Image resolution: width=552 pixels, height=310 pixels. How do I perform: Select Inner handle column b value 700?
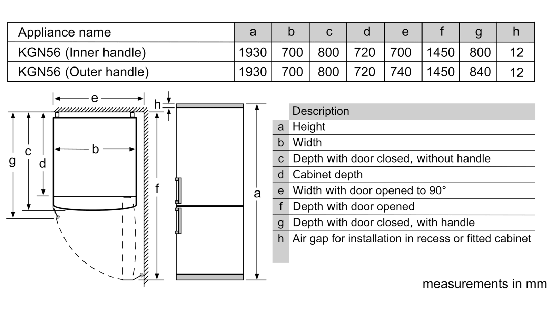coord(292,52)
